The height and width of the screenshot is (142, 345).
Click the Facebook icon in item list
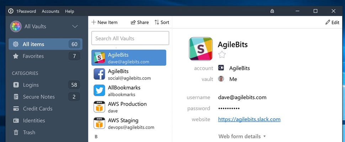(x=99, y=74)
